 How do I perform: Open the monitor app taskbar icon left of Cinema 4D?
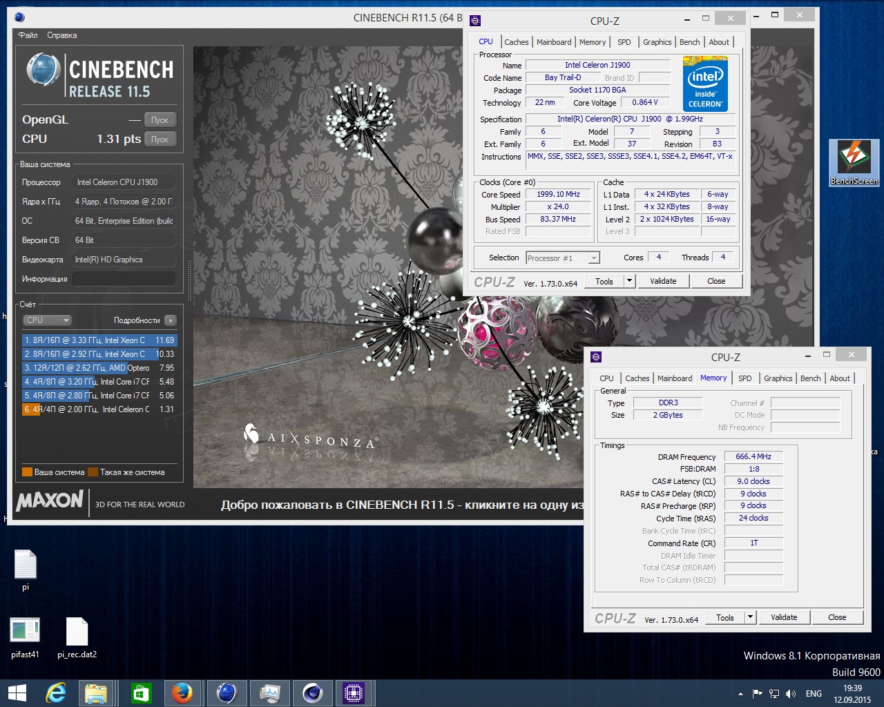pos(269,693)
